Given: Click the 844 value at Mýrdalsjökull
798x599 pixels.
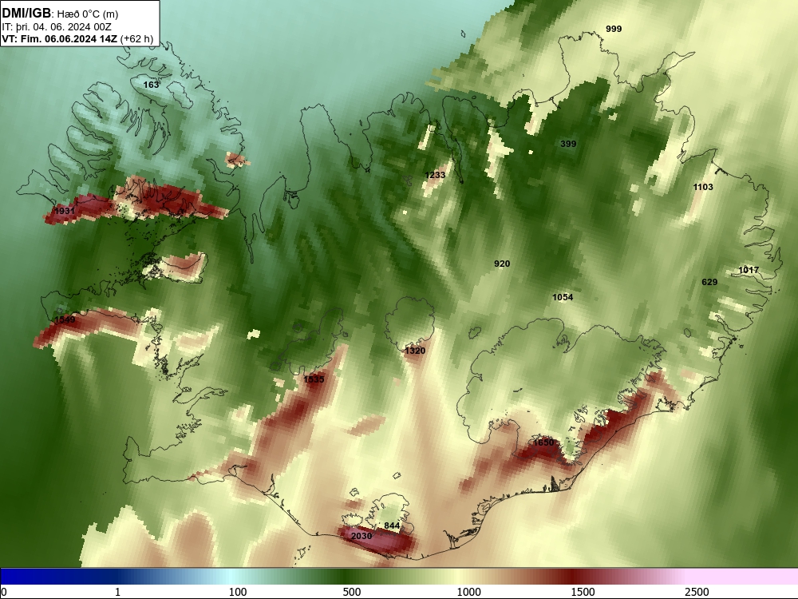Looking at the screenshot, I should pyautogui.click(x=392, y=526).
